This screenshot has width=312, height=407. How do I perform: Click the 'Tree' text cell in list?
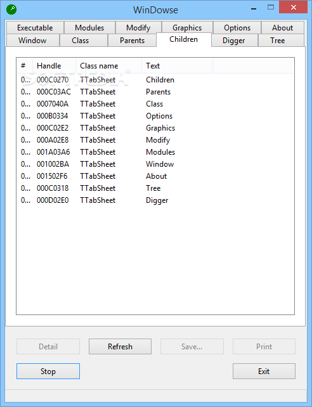(153, 188)
